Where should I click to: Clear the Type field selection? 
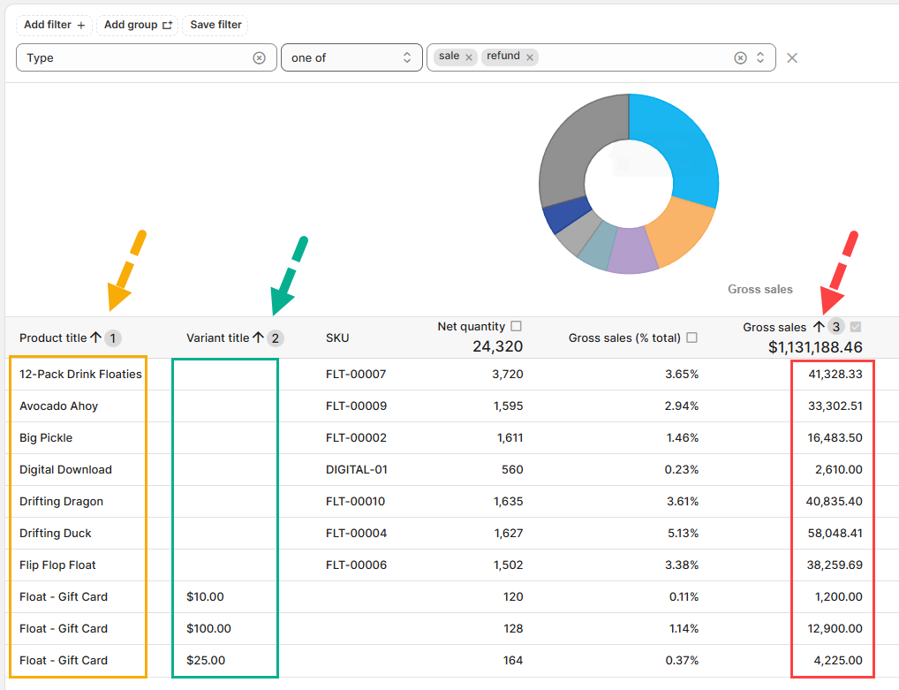[259, 57]
